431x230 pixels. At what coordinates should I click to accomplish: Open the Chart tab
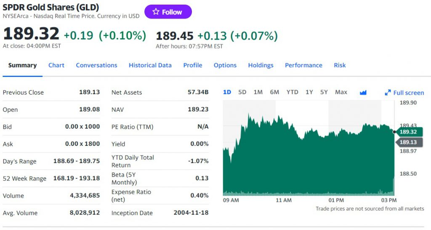56,65
